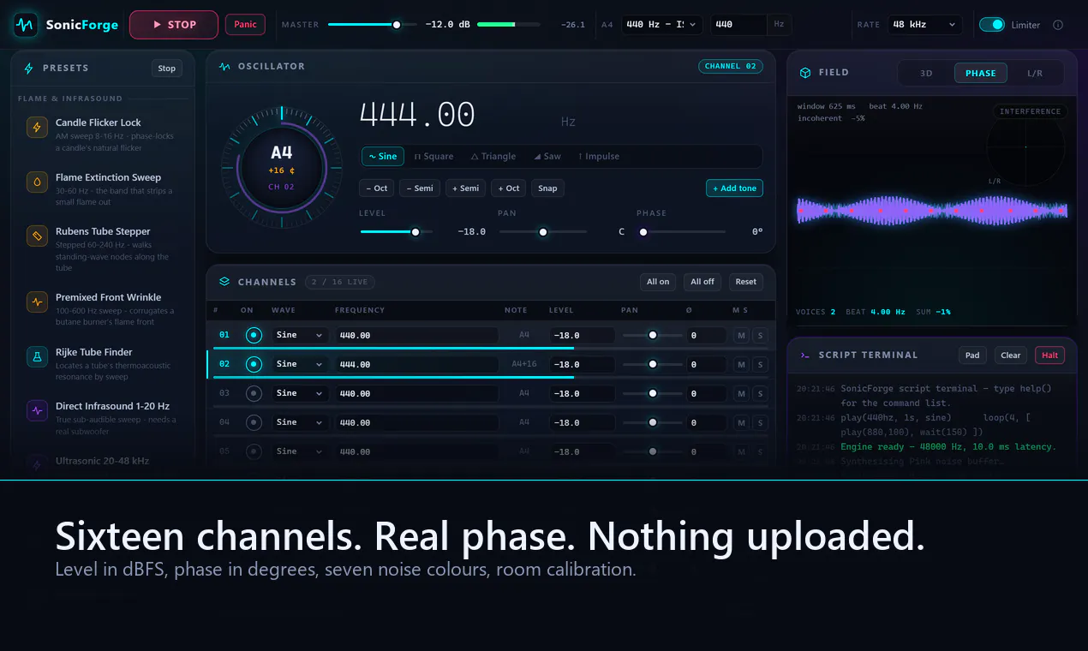This screenshot has height=651, width=1088.
Task: Switch the Field view to PHASE tab
Action: pos(981,74)
